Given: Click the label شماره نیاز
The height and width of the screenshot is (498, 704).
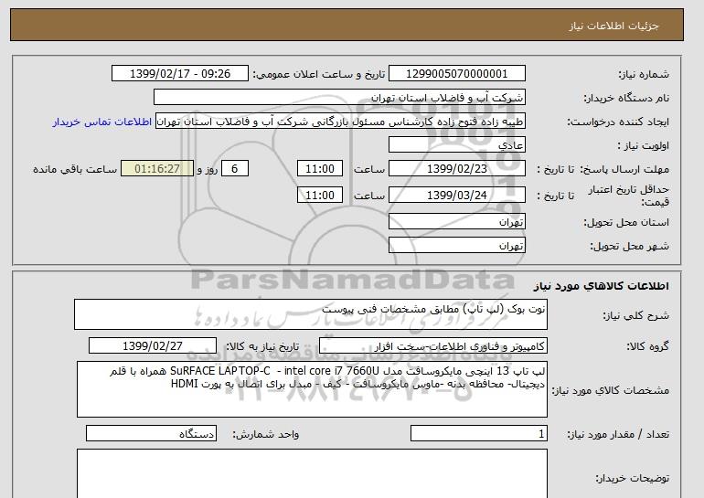Looking at the screenshot, I should point(644,74).
